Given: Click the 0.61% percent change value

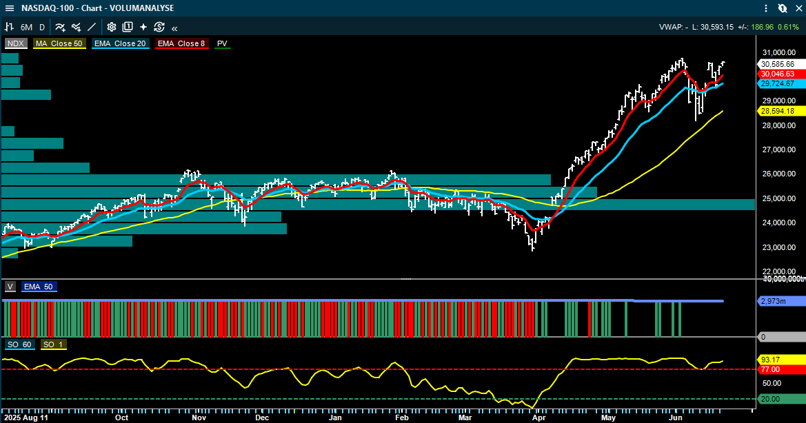Looking at the screenshot, I should [x=788, y=27].
